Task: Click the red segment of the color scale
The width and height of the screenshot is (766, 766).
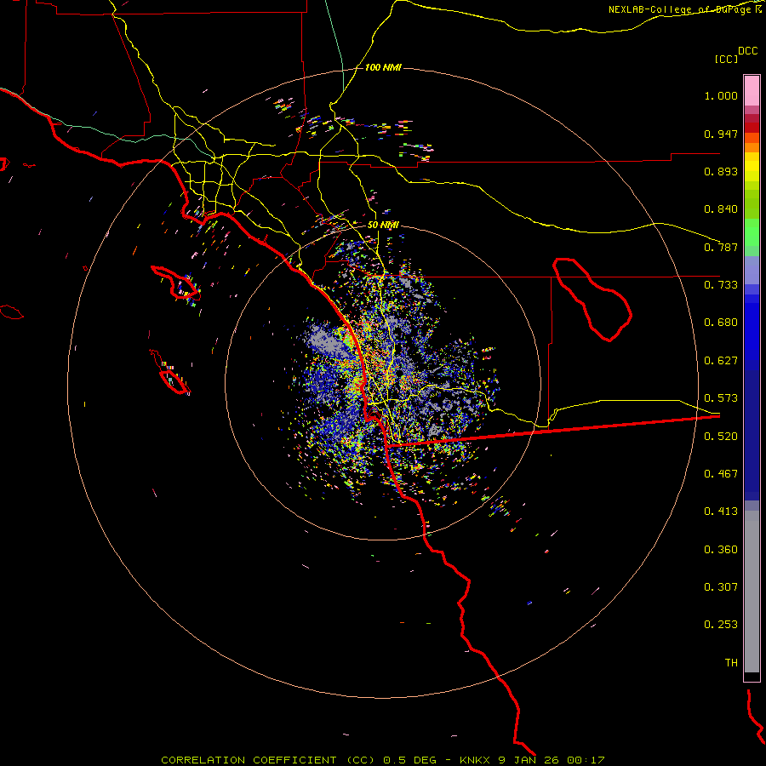Action: pyautogui.click(x=752, y=128)
